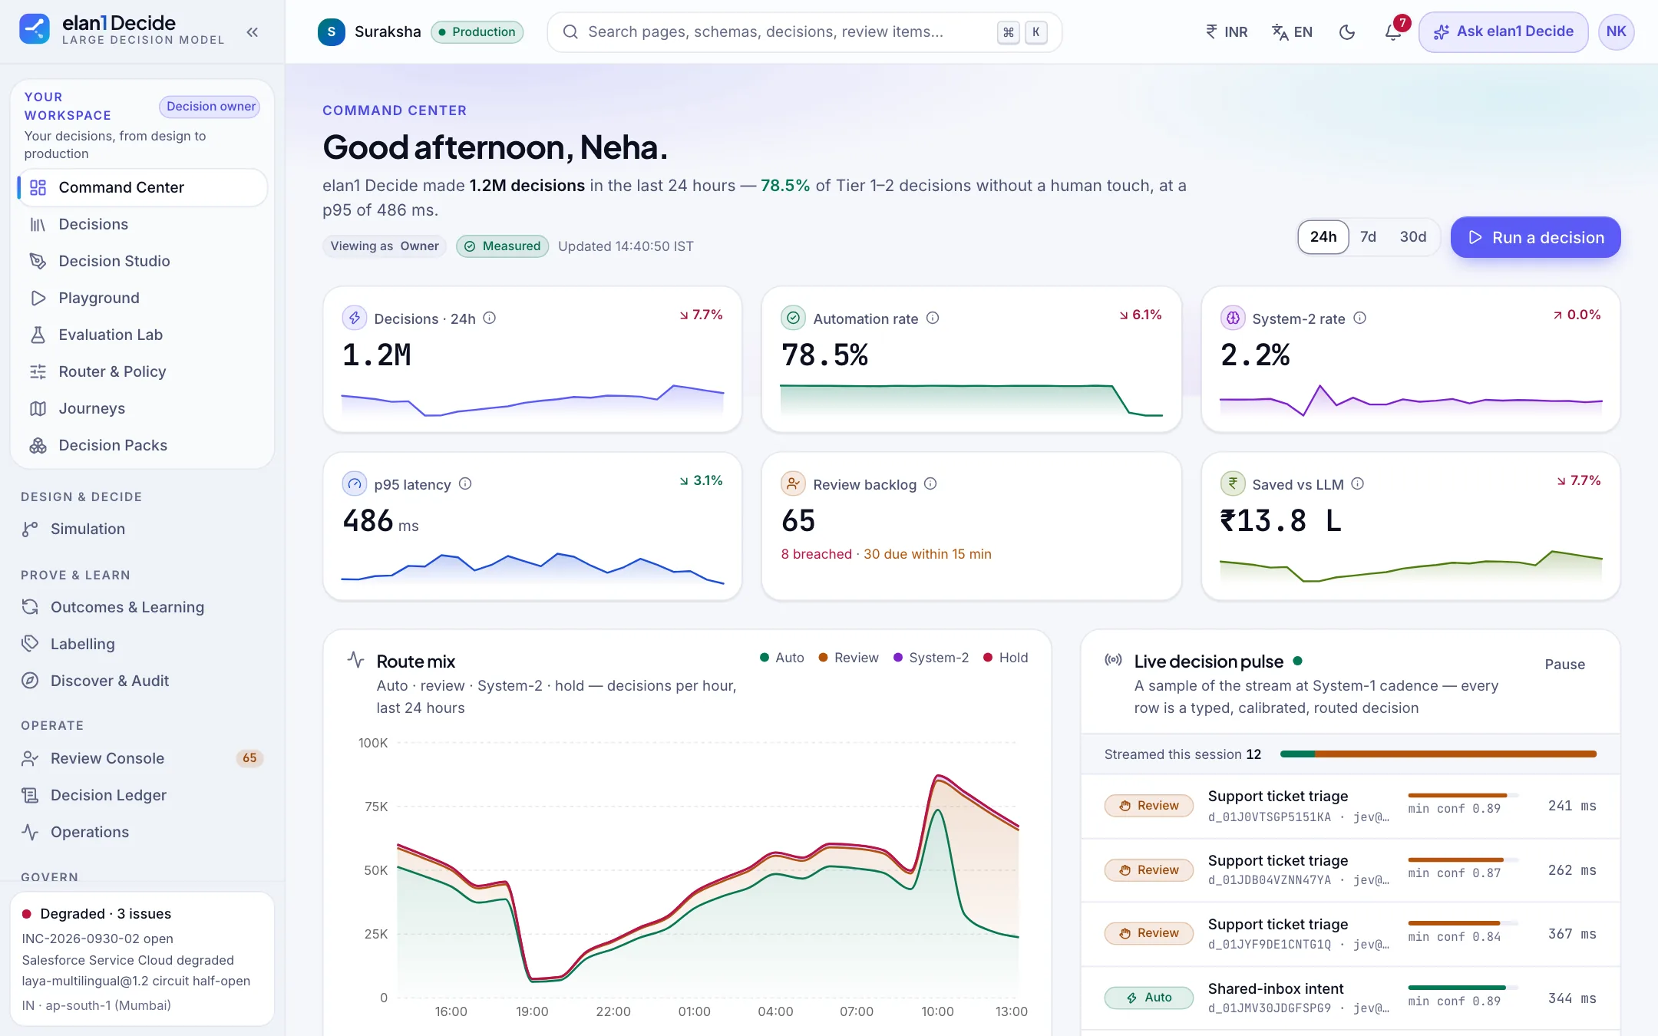Viewport: 1658px width, 1036px height.
Task: Click the info icon beside Saved vs LLM
Action: point(1357,483)
